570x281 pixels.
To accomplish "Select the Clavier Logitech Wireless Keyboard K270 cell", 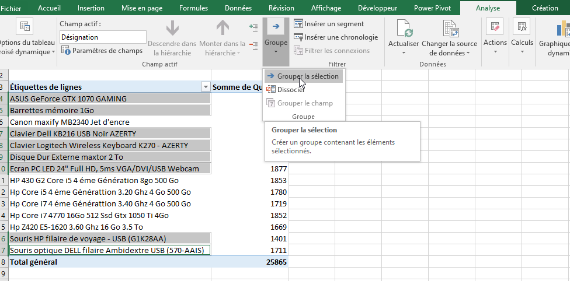I will click(110, 145).
